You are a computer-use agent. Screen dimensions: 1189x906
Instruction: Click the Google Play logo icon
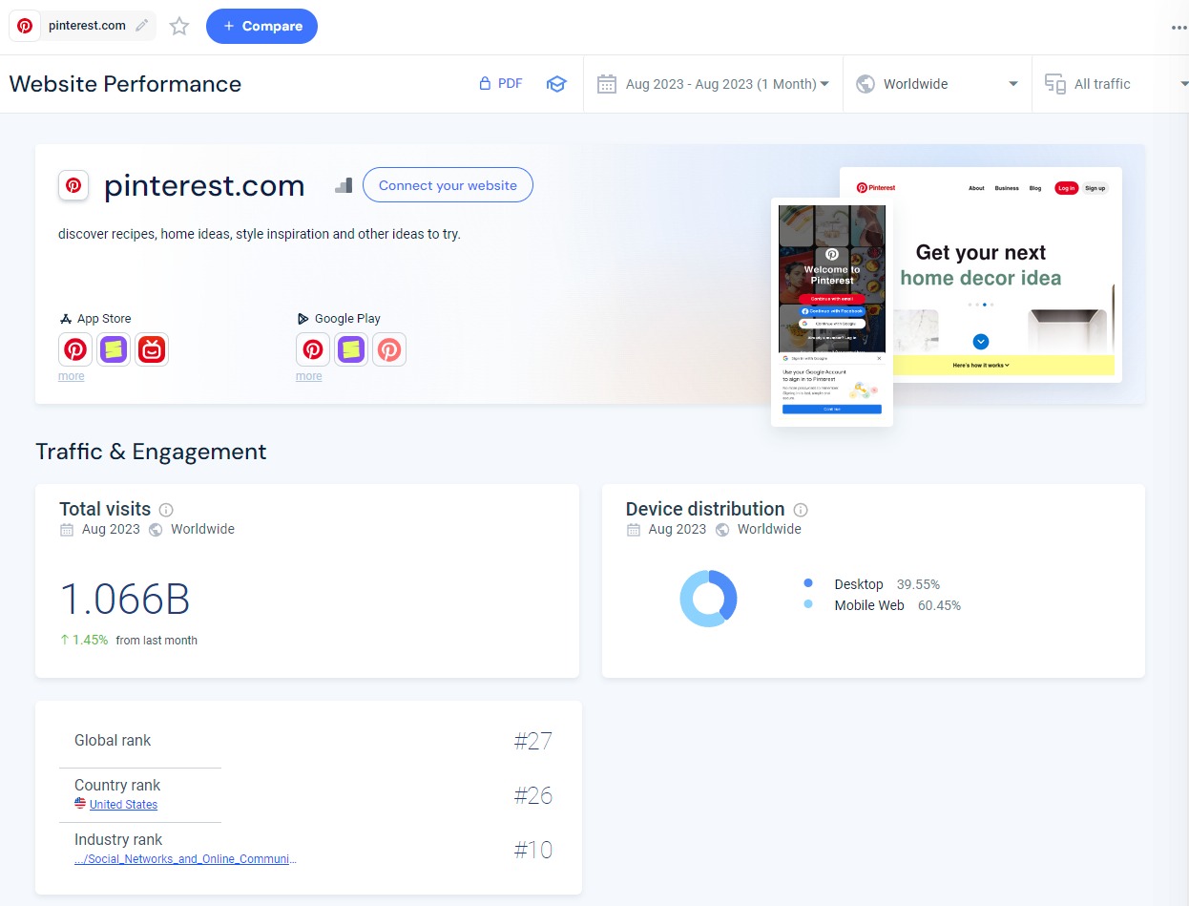point(302,319)
